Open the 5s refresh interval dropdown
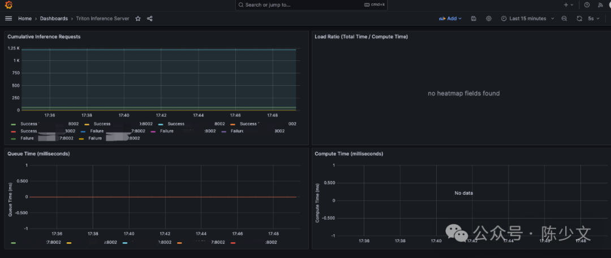This screenshot has height=258, width=611. (x=594, y=18)
